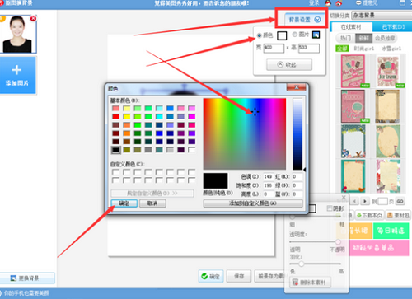Click the 前景存为素材 button

click(x=271, y=276)
